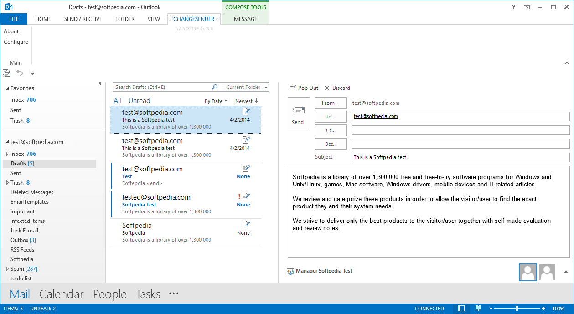
Task: Click the zoom slider handle
Action: tap(517, 309)
